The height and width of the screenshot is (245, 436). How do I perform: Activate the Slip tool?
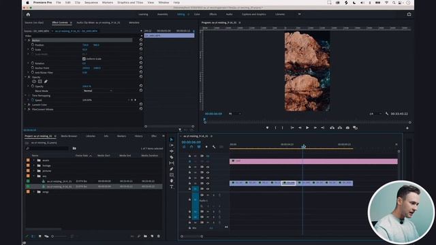(x=172, y=163)
